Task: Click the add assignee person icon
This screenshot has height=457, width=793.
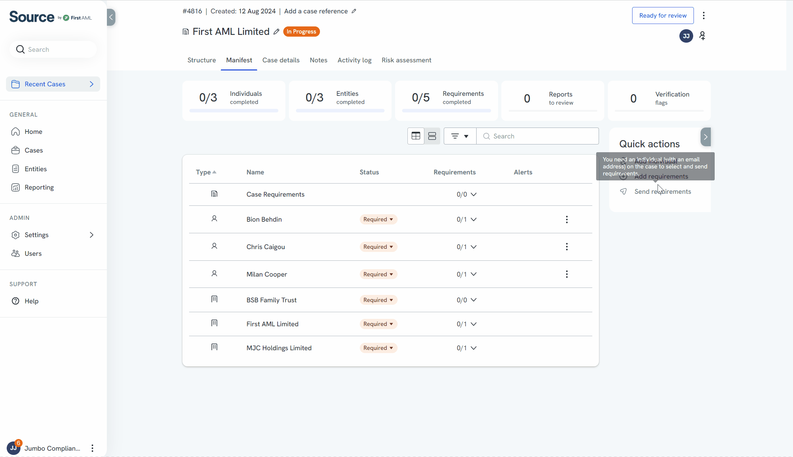Action: 702,36
